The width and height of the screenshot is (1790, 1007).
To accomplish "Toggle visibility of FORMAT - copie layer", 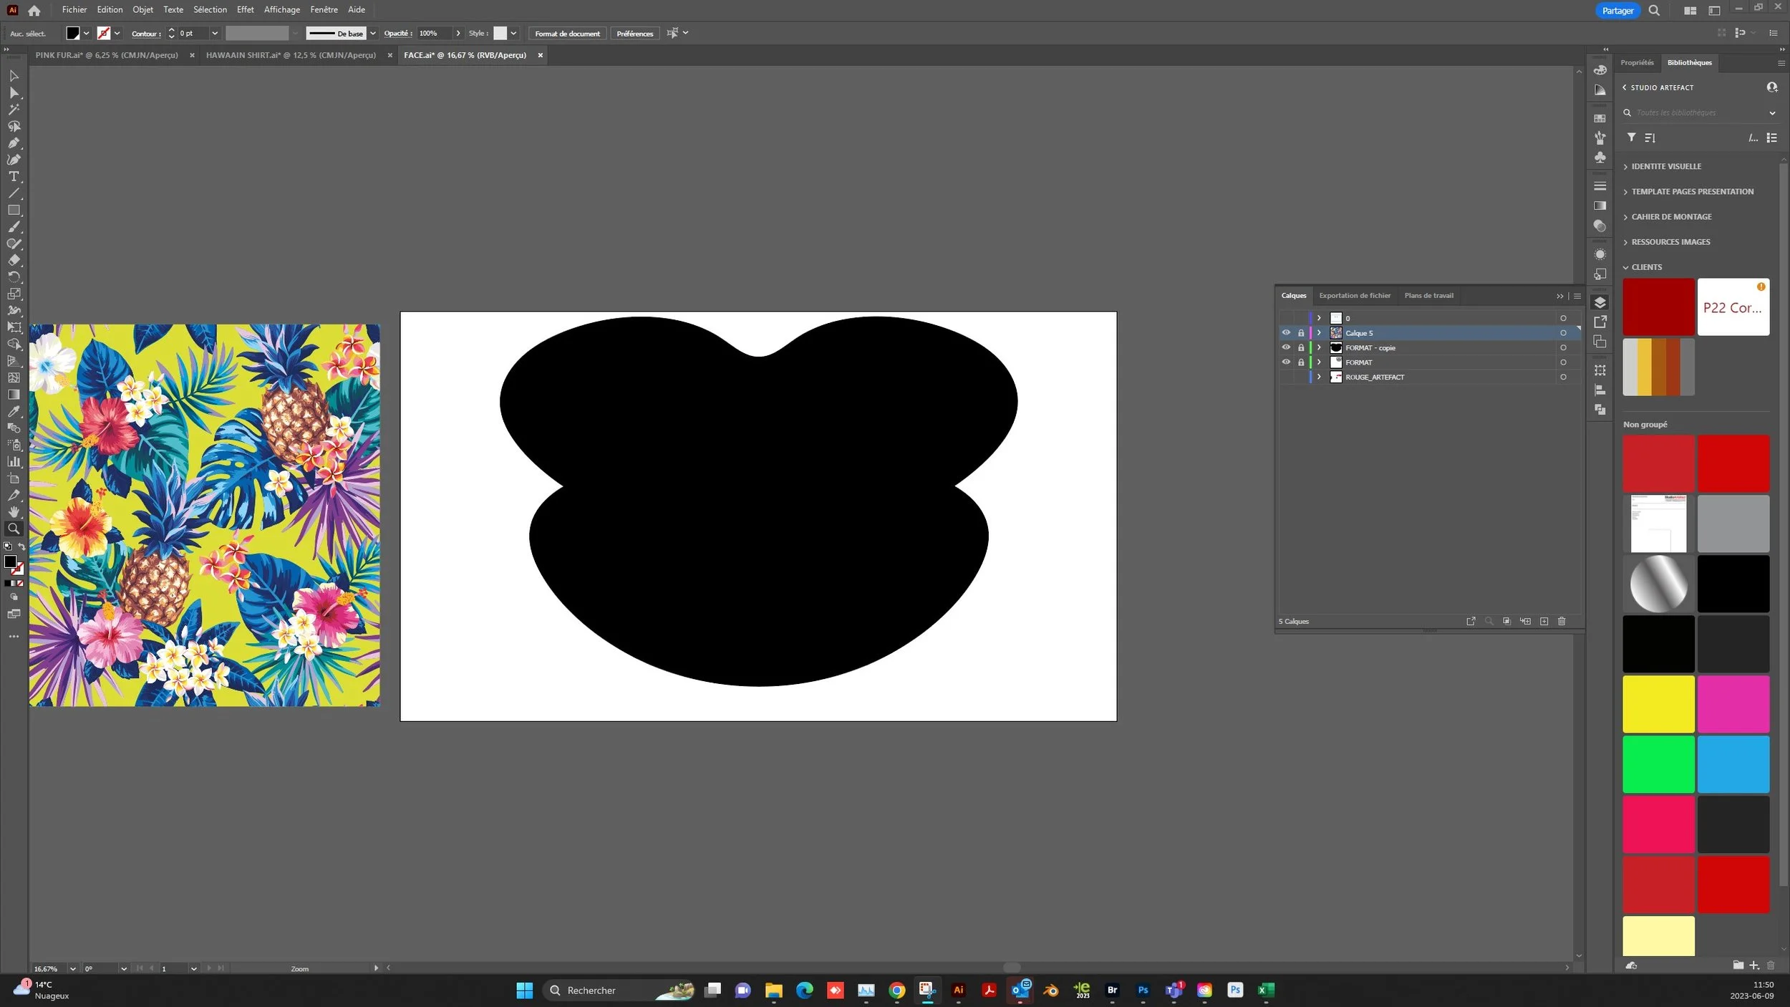I will pyautogui.click(x=1286, y=347).
